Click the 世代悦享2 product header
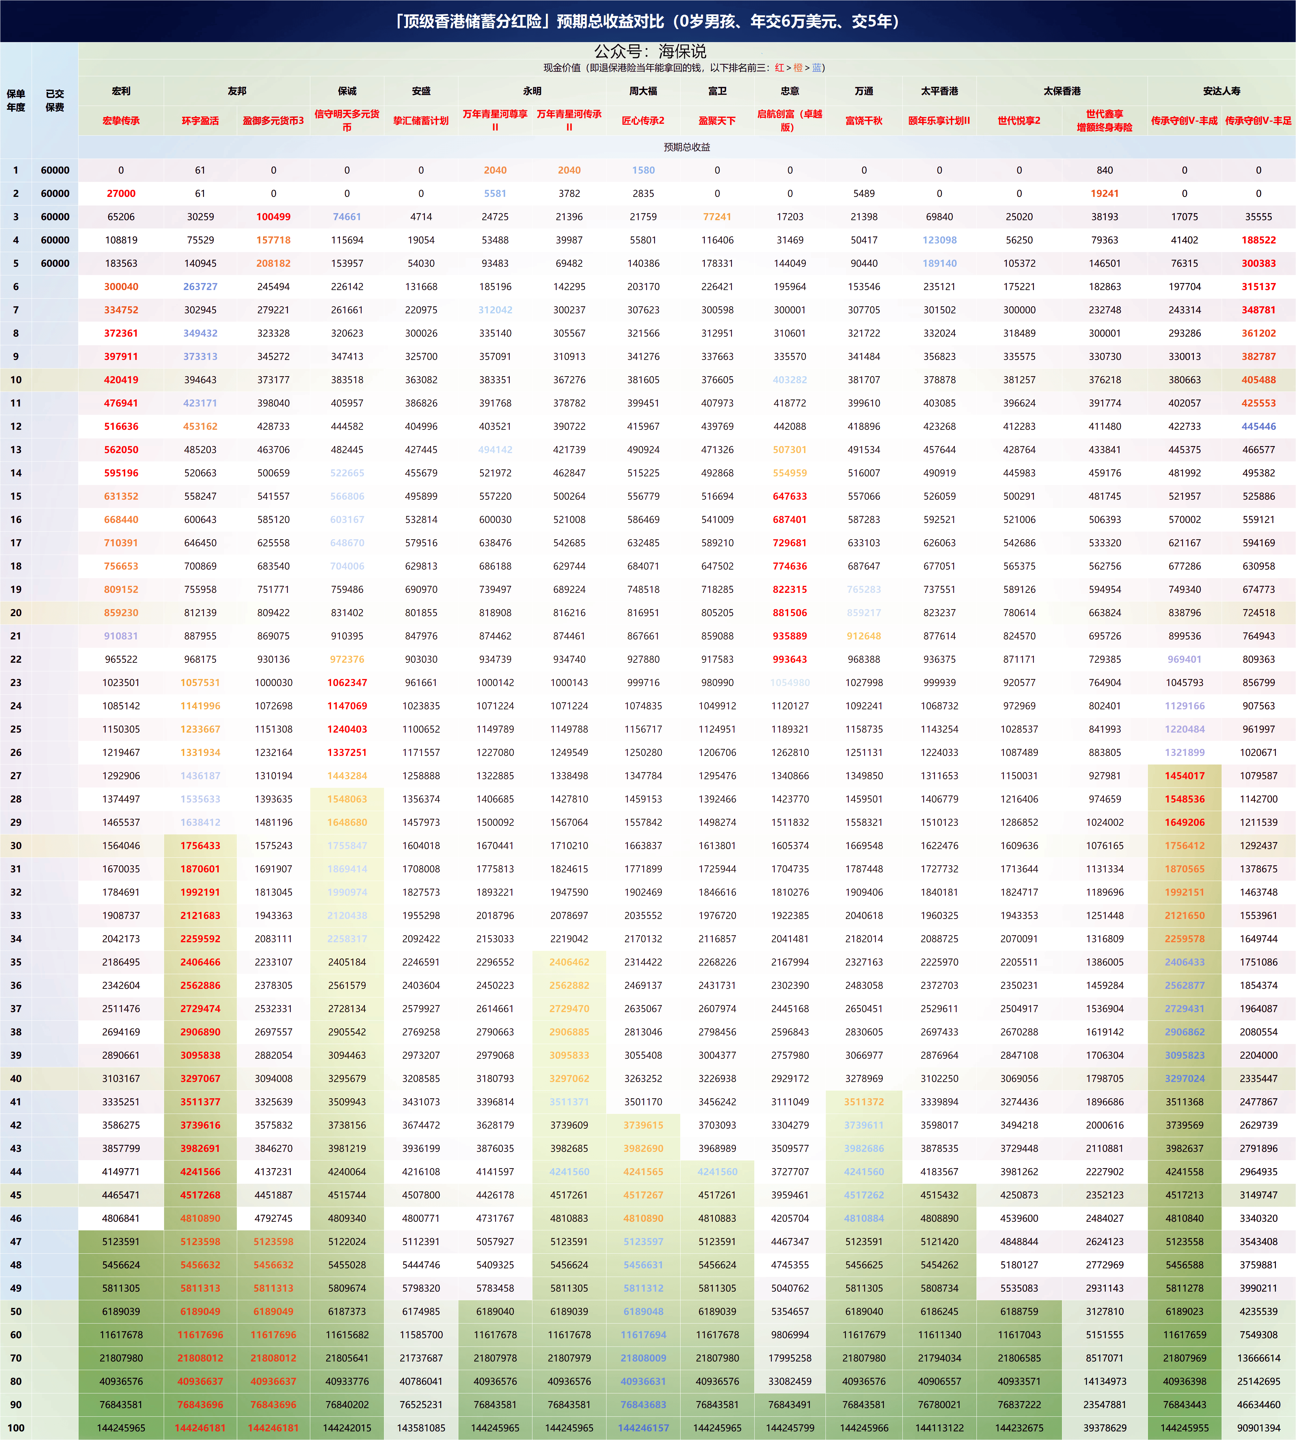The image size is (1296, 1440). pyautogui.click(x=1019, y=120)
